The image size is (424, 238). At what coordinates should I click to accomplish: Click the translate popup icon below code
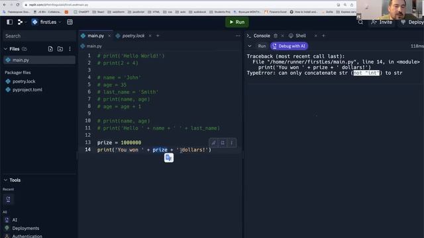(x=169, y=158)
